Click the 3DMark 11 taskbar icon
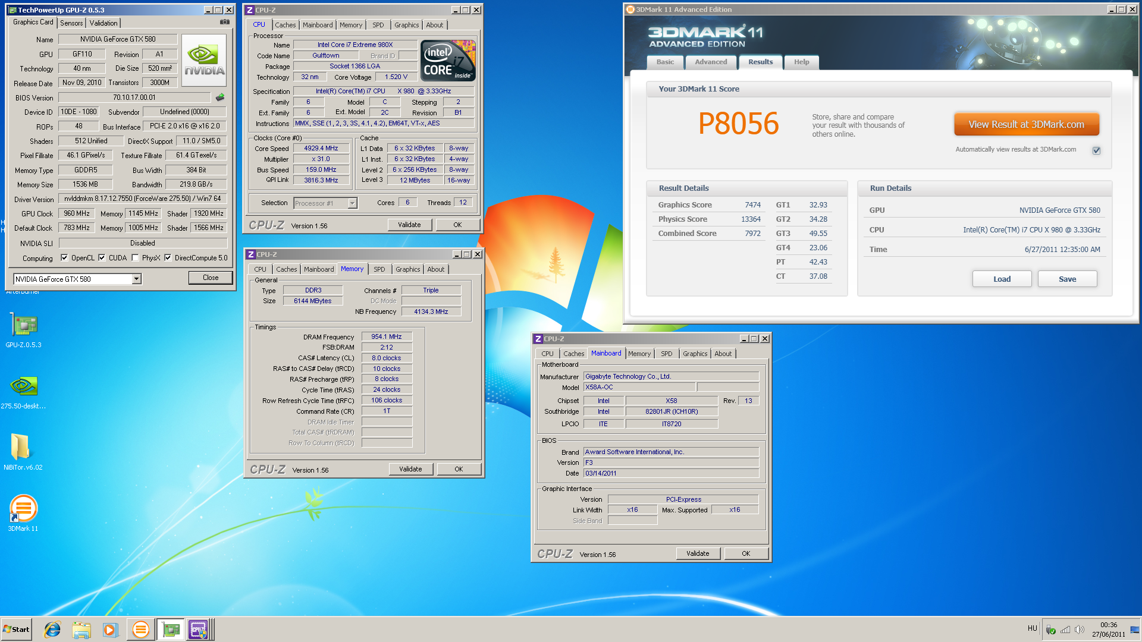 [x=140, y=630]
